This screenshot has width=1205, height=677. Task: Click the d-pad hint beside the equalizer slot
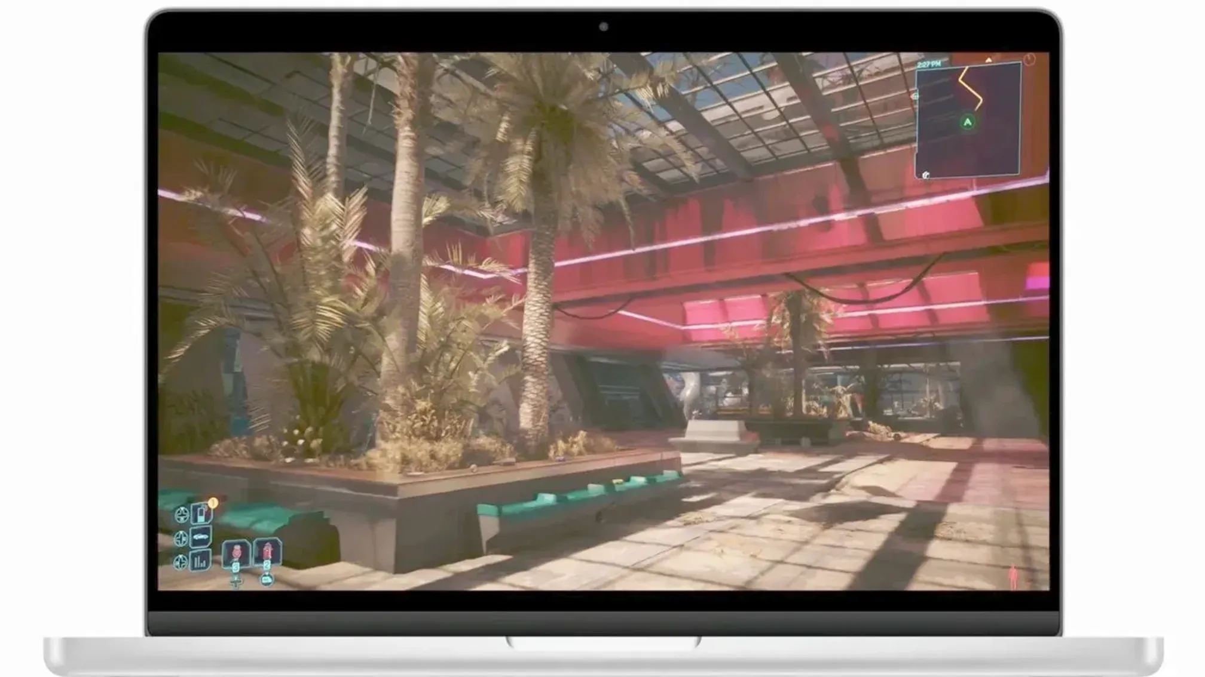point(180,562)
